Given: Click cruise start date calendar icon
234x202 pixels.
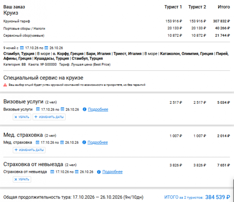Looking at the screenshot, I should (x=22, y=48).
